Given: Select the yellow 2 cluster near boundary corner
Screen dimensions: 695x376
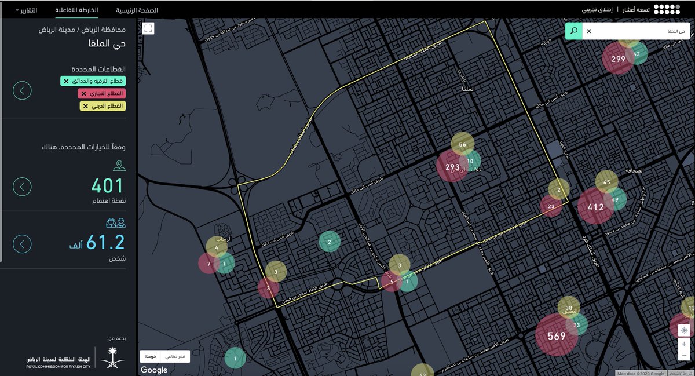Looking at the screenshot, I should coord(559,189).
